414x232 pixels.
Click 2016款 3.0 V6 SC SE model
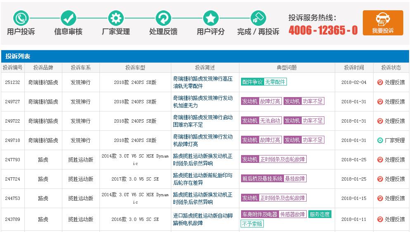pos(135,219)
